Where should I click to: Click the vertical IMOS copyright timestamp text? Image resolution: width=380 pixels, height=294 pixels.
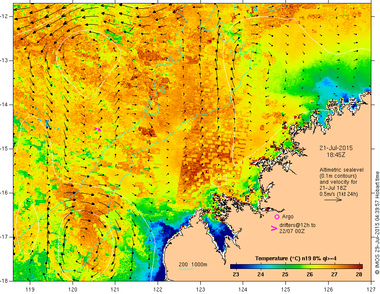[x=377, y=223]
